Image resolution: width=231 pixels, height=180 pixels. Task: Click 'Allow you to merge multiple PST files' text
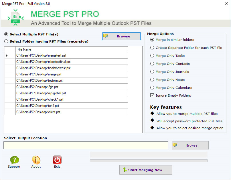(x=187, y=114)
